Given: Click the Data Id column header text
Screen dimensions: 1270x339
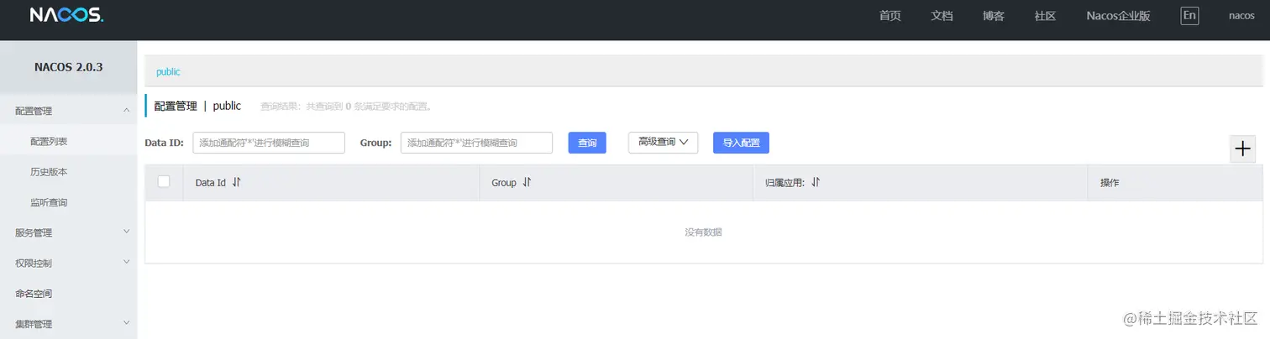Looking at the screenshot, I should click(211, 183).
